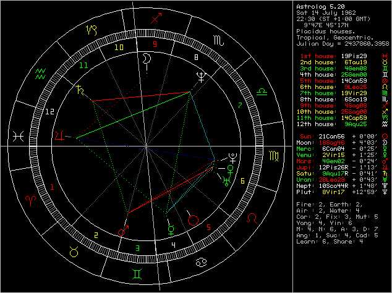Click the '1st house: 19Pis29' row
392x293 pixels.
[x=344, y=56]
